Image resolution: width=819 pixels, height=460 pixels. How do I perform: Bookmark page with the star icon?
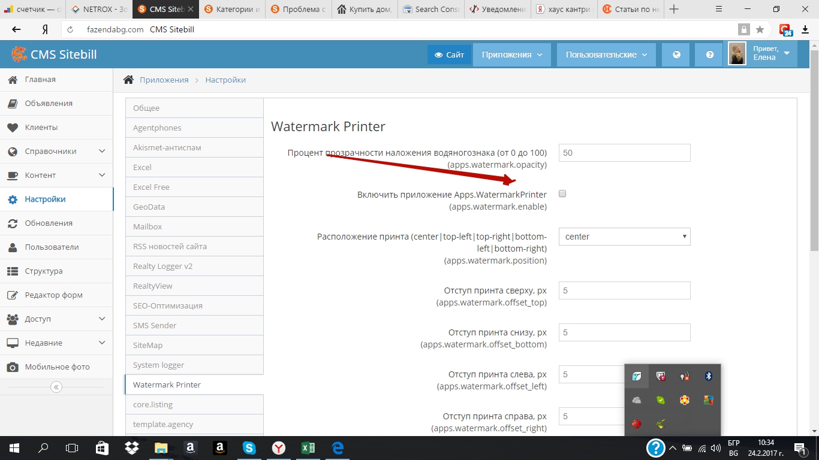pos(760,29)
